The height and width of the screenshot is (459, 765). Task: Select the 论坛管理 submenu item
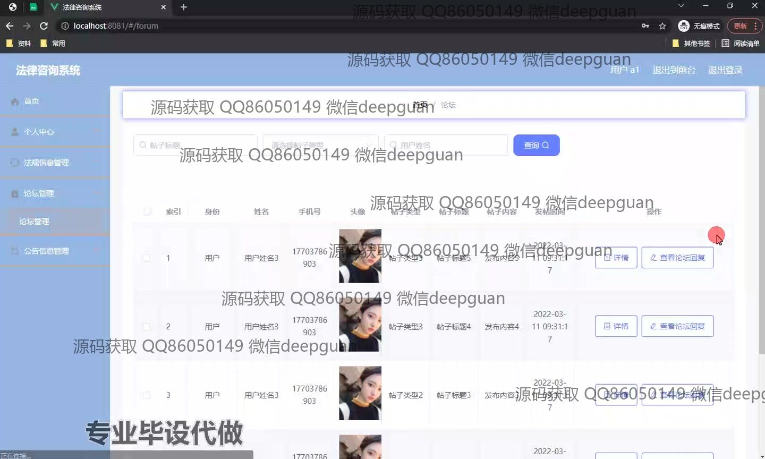click(x=35, y=222)
